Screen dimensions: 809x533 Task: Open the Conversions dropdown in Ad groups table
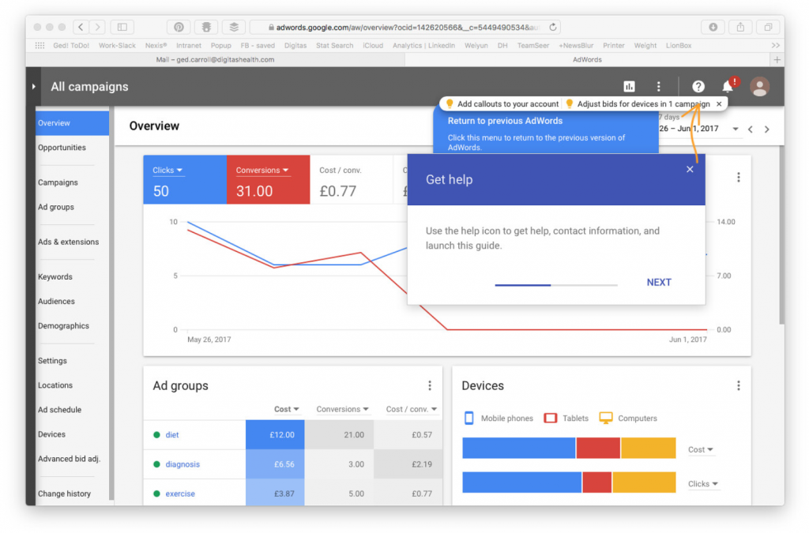[341, 409]
